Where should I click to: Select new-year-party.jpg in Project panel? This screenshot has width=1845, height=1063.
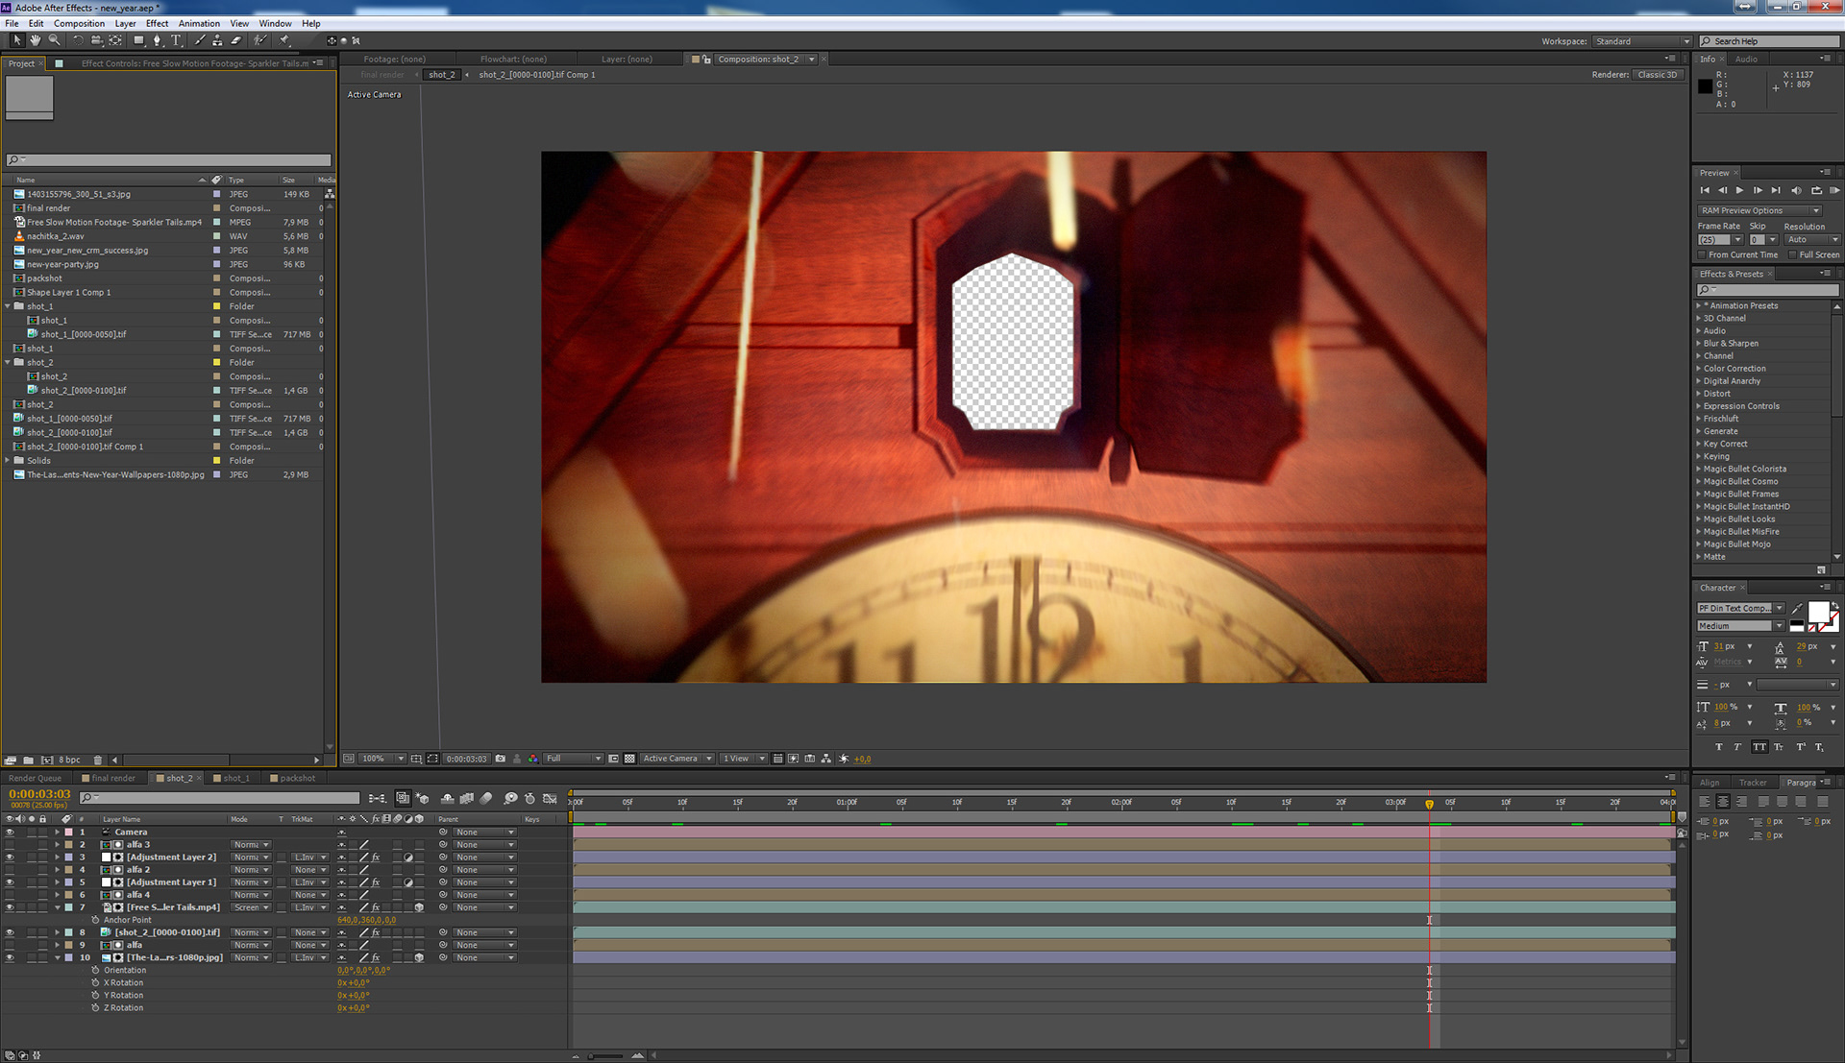point(62,264)
